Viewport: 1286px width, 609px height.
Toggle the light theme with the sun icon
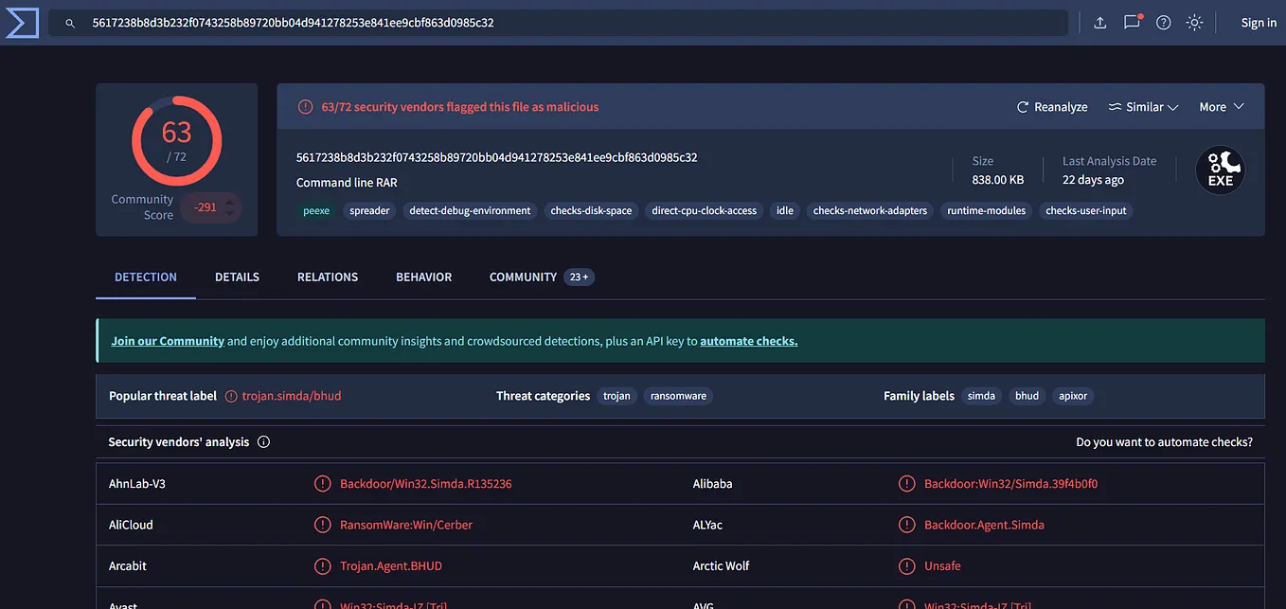pyautogui.click(x=1194, y=21)
